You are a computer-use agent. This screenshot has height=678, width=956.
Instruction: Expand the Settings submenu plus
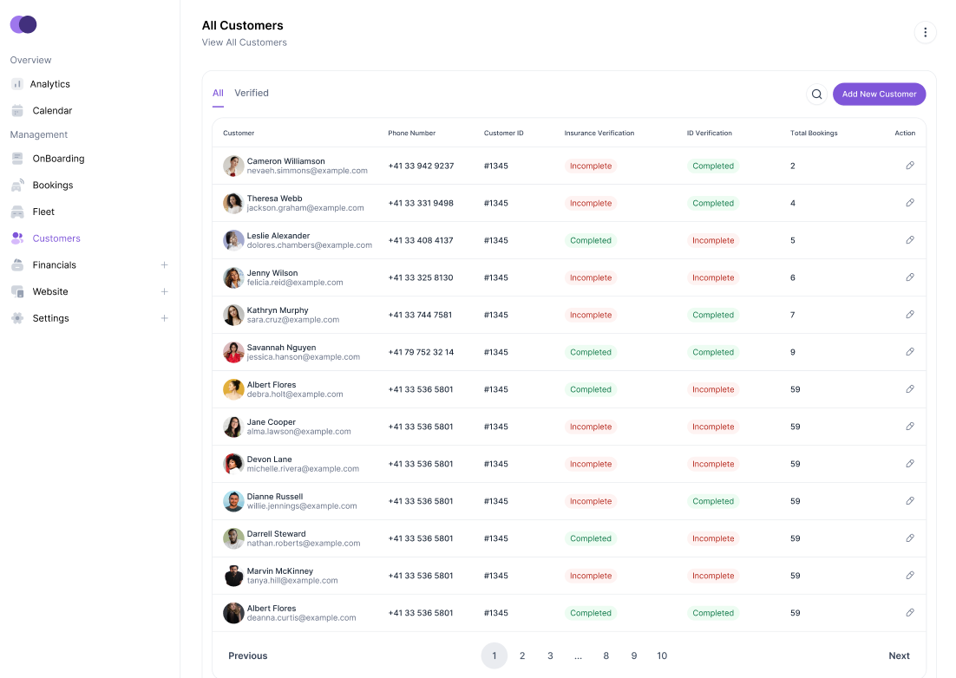(164, 318)
